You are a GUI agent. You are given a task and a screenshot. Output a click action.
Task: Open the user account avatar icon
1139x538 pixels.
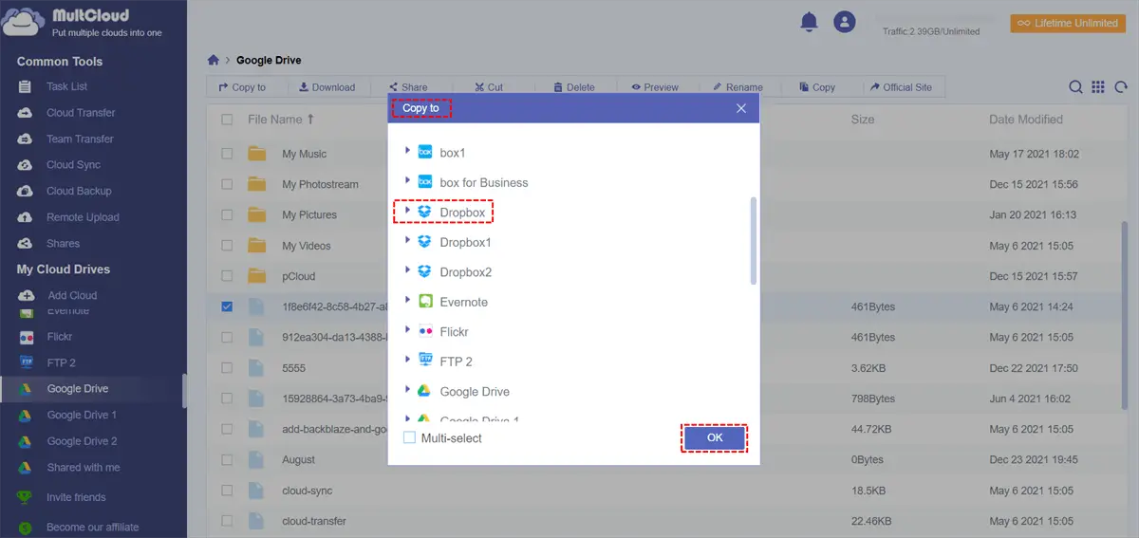click(x=844, y=22)
